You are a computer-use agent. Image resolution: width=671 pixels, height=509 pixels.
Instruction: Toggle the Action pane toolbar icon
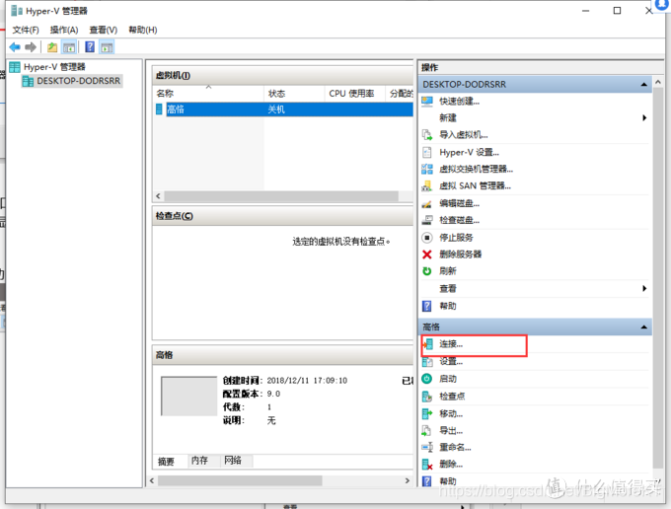point(107,47)
